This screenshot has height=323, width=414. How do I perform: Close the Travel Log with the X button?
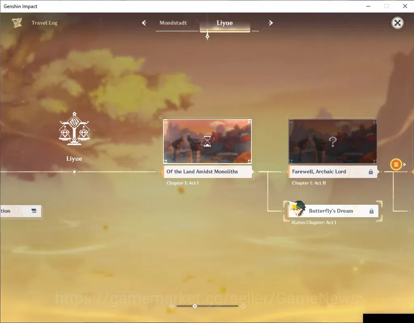click(x=397, y=23)
